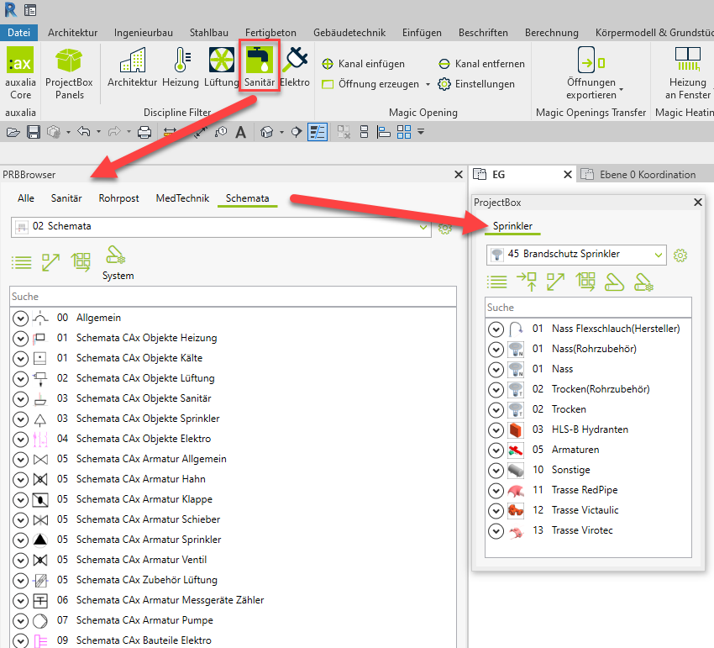Select the Heizung discipline filter icon
The width and height of the screenshot is (714, 648).
pyautogui.click(x=181, y=61)
